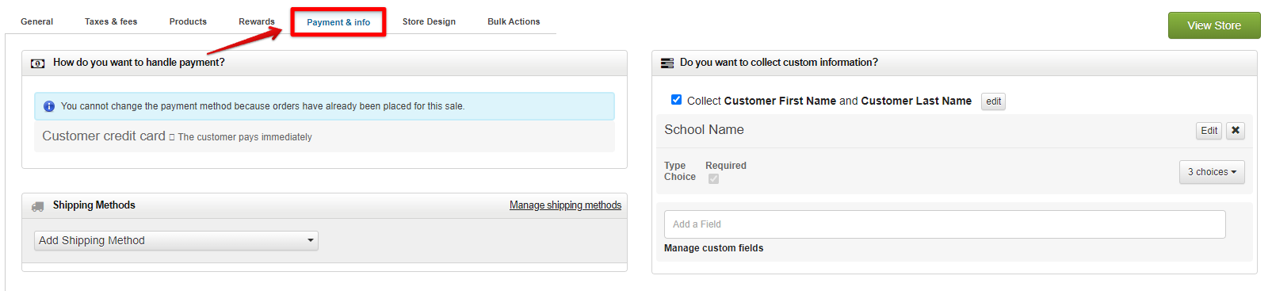Remove School Name field with X icon
This screenshot has height=291, width=1272.
1236,131
